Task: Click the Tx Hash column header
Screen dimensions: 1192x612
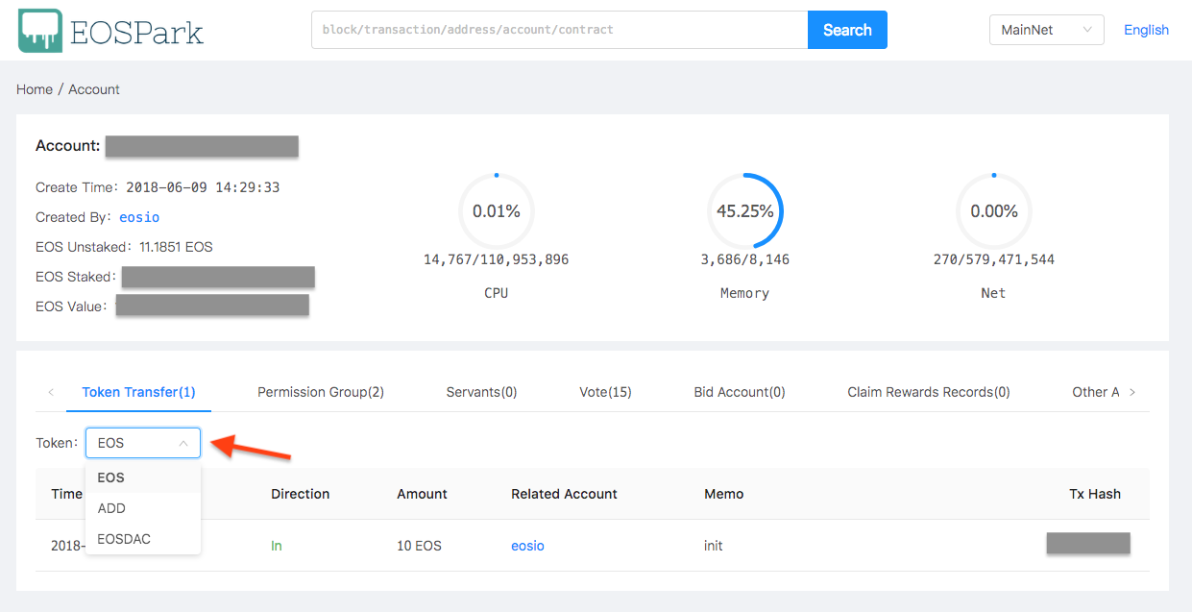Action: [x=1095, y=494]
